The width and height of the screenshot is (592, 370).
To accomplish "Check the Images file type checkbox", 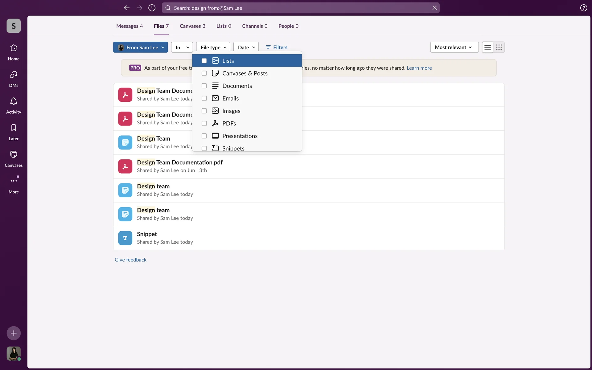I will pyautogui.click(x=204, y=111).
